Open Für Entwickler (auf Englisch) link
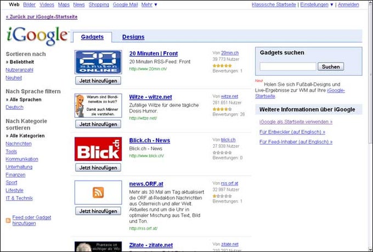 (x=292, y=132)
